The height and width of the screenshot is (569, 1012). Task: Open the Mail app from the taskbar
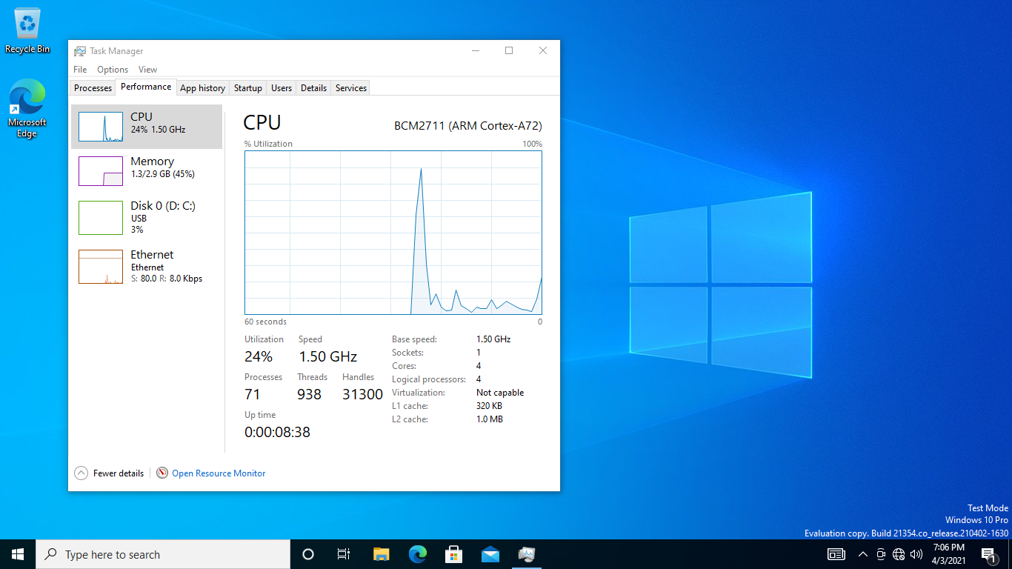pyautogui.click(x=490, y=553)
